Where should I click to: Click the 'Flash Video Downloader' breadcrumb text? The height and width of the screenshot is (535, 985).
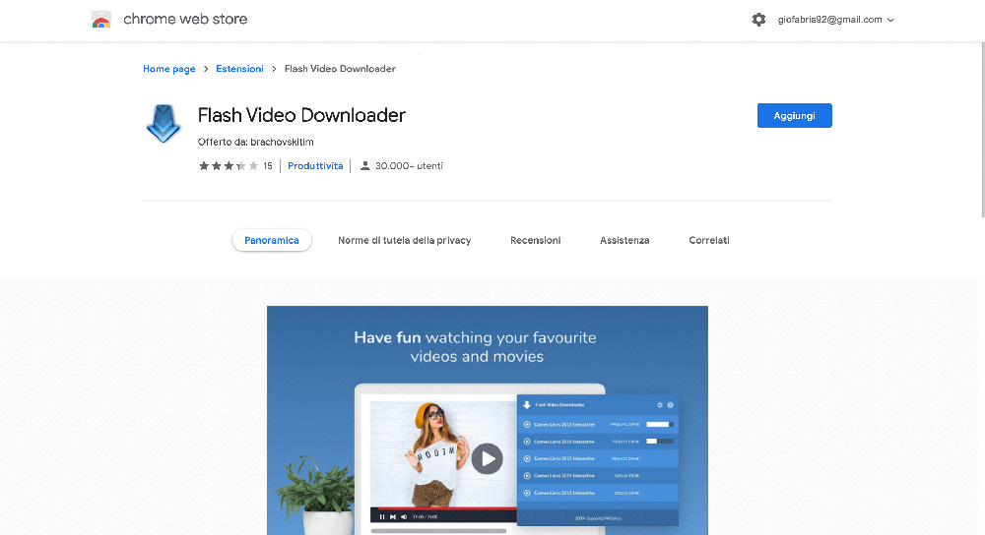click(x=340, y=69)
